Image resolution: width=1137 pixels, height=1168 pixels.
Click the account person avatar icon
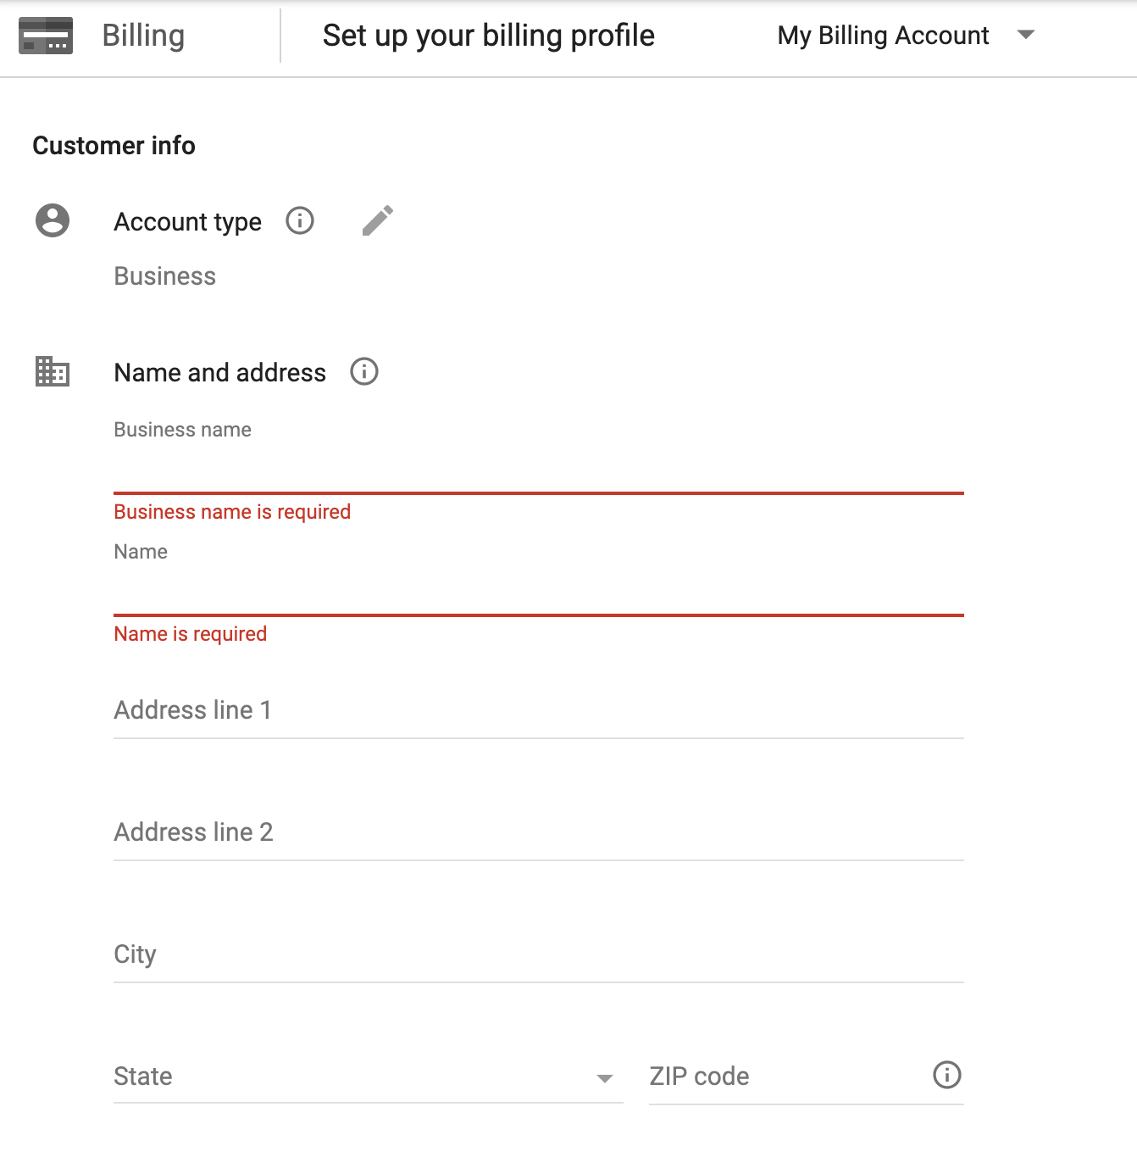53,221
